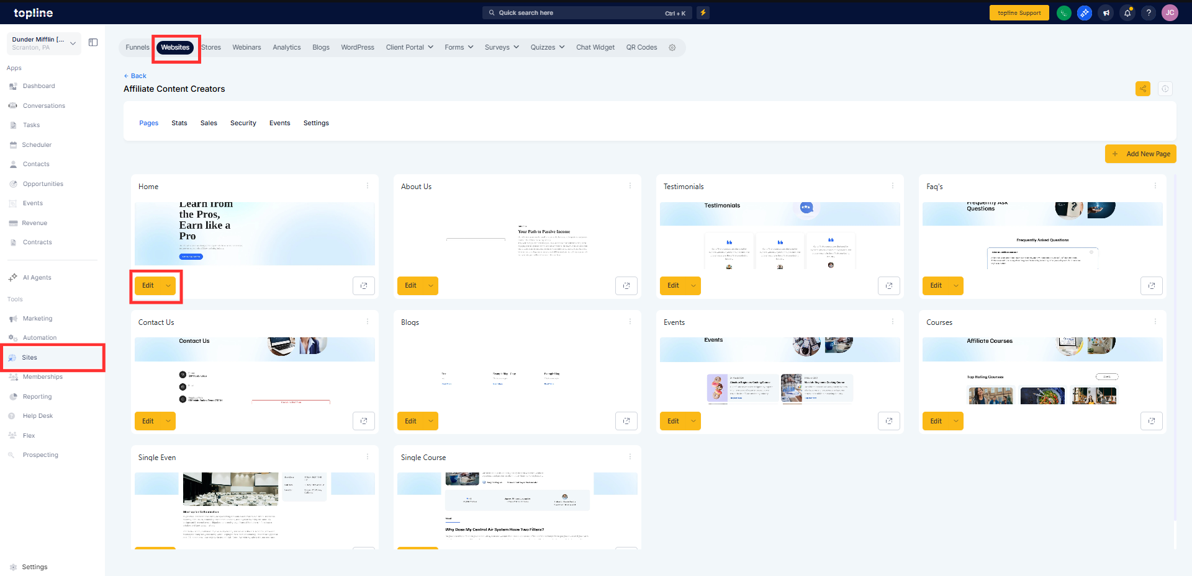1192x576 pixels.
Task: Edit the Events page
Action: (673, 421)
